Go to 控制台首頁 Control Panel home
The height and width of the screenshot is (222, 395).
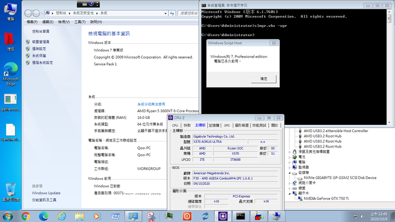point(41,31)
